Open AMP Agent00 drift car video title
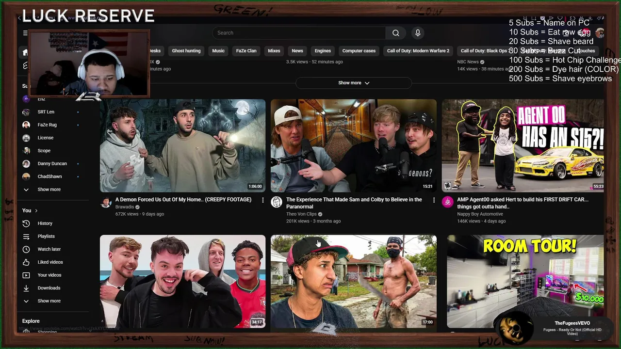Viewport: 621px width, 349px height. coord(523,203)
